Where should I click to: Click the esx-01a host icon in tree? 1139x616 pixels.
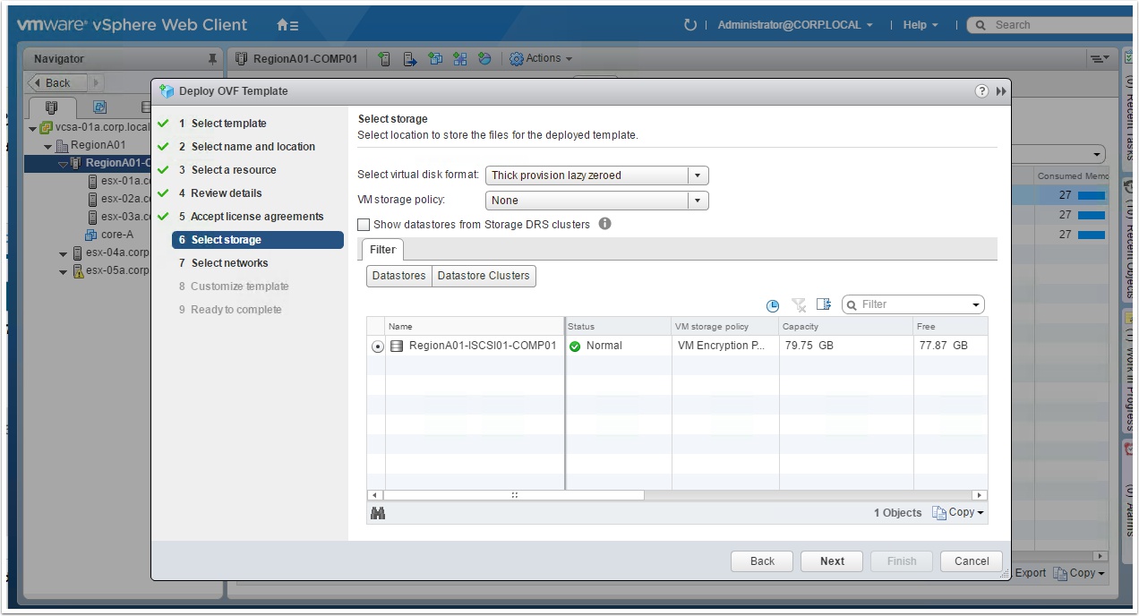(x=93, y=181)
